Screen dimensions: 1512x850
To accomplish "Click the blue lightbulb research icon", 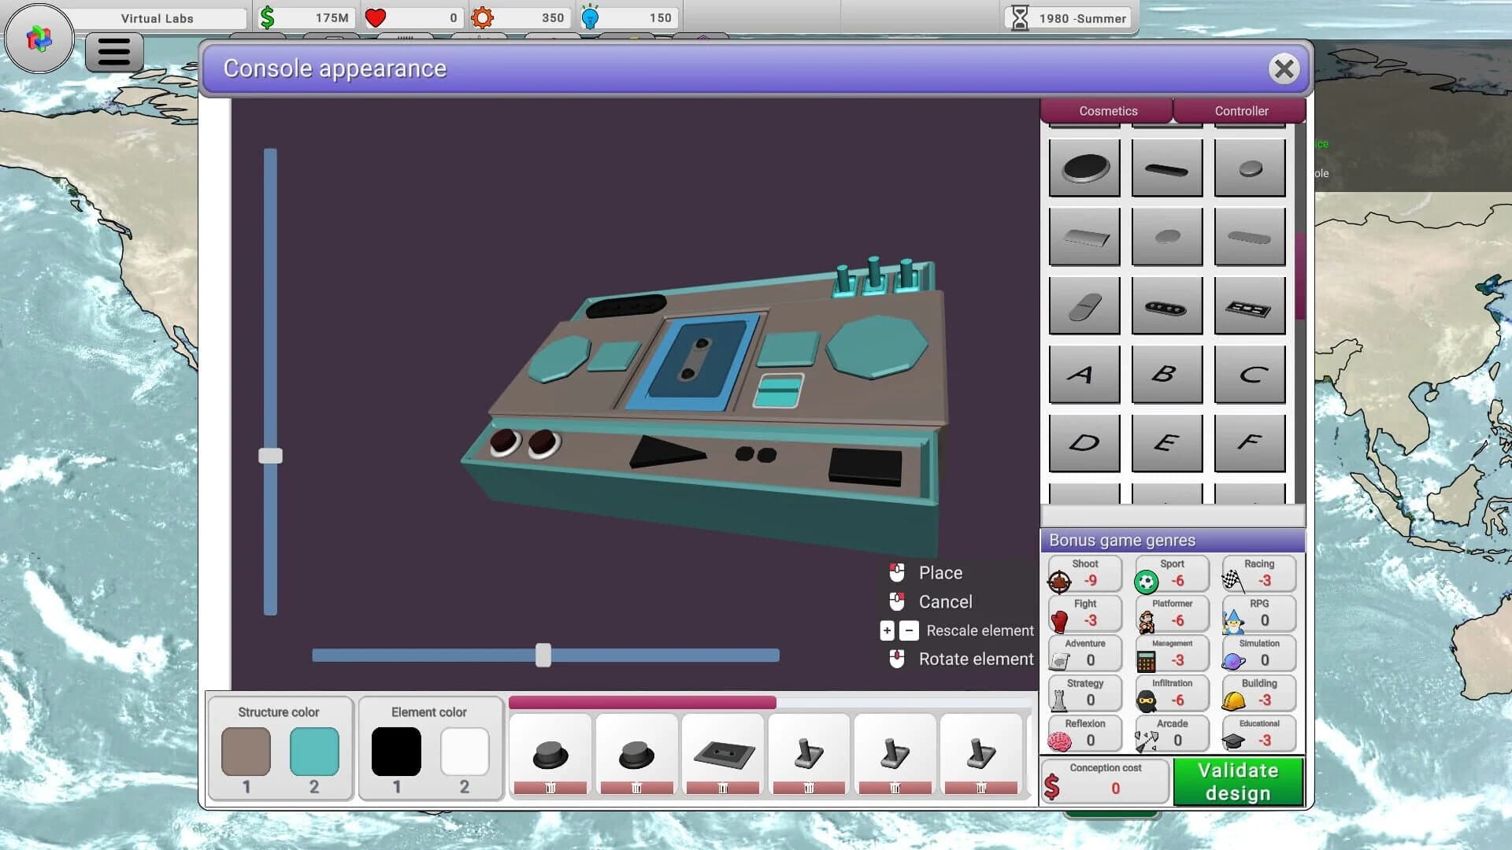I will pos(591,17).
